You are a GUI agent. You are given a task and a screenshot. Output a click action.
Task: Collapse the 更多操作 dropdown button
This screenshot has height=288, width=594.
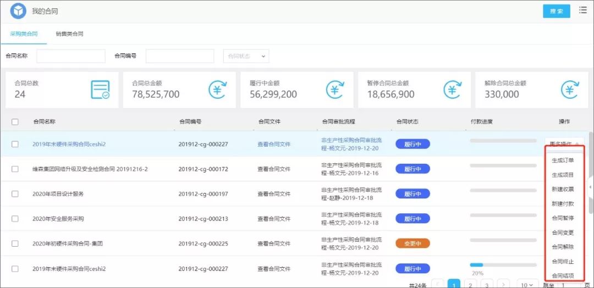click(x=564, y=144)
